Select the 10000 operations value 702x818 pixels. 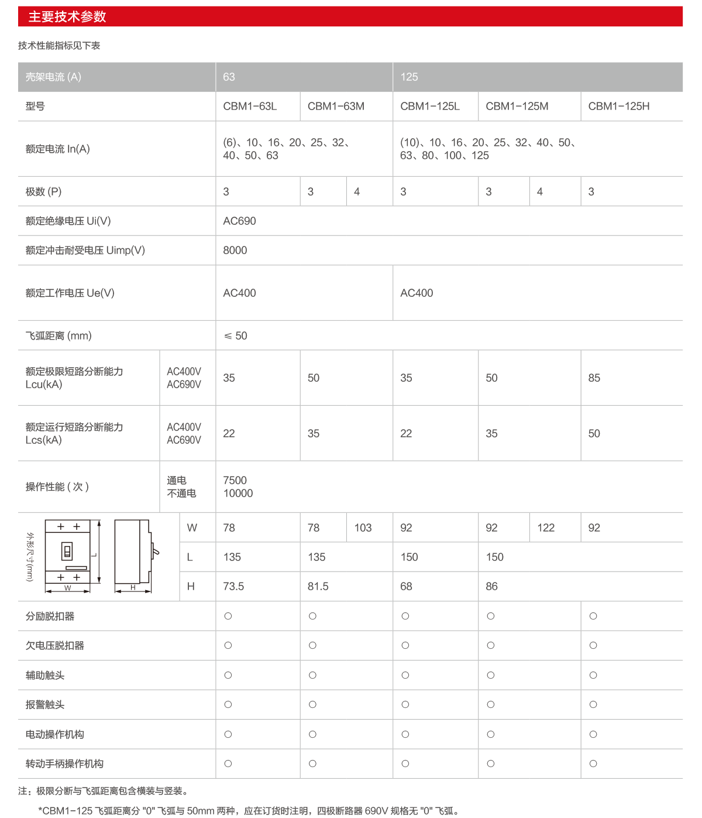(238, 493)
